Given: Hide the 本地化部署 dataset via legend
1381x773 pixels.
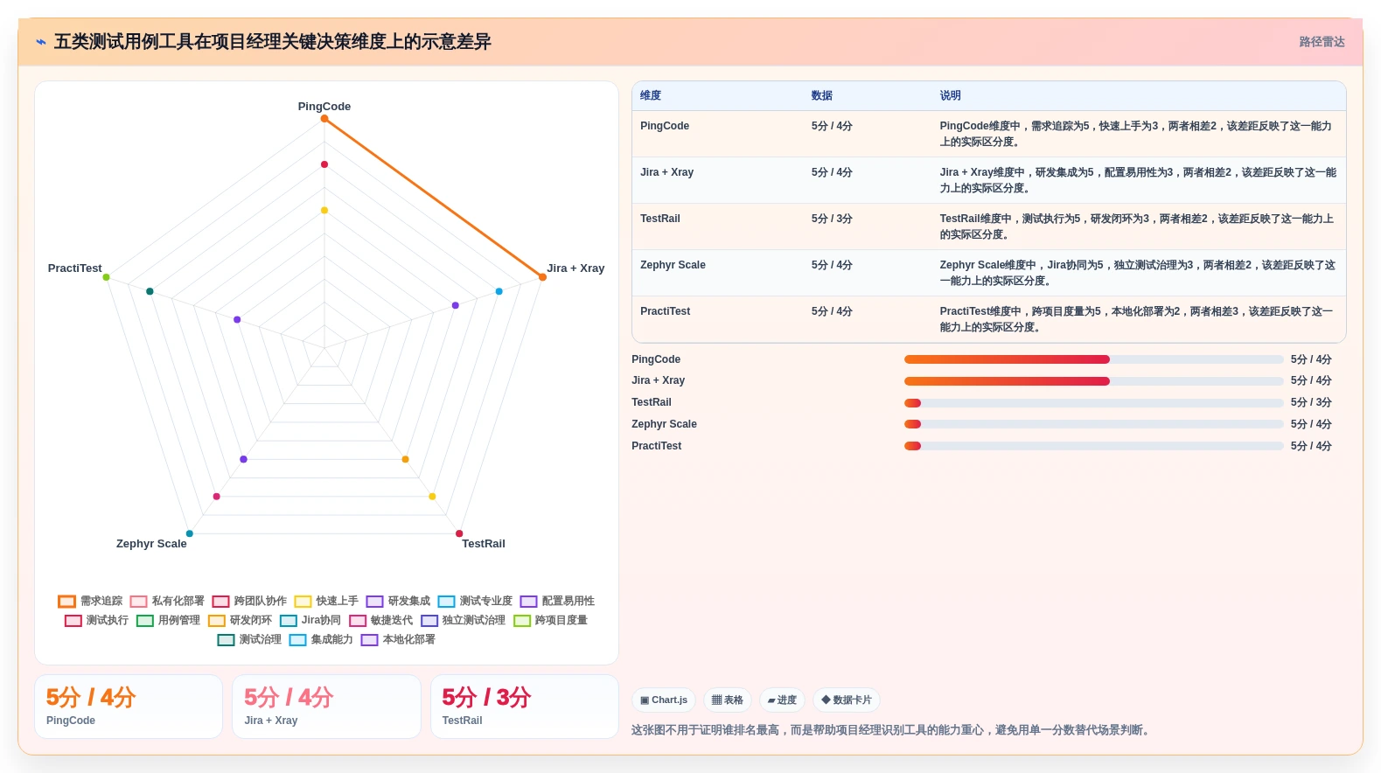Looking at the screenshot, I should coord(398,639).
